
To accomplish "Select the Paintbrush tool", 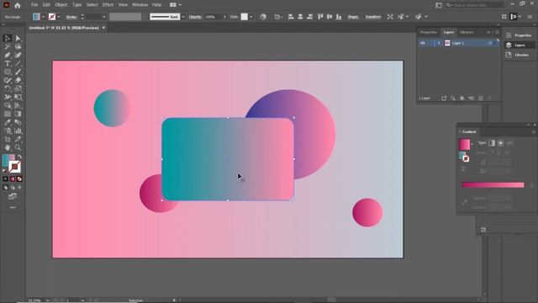I will point(18,72).
